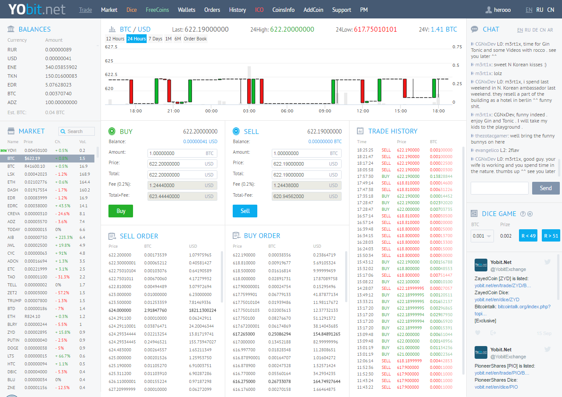The image size is (562, 397).
Task: Click Twitter bird on the PioneerShares tweet
Action: tap(547, 349)
